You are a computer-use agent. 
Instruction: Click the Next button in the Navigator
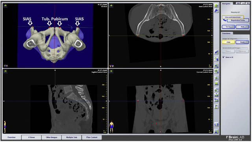coord(243,27)
